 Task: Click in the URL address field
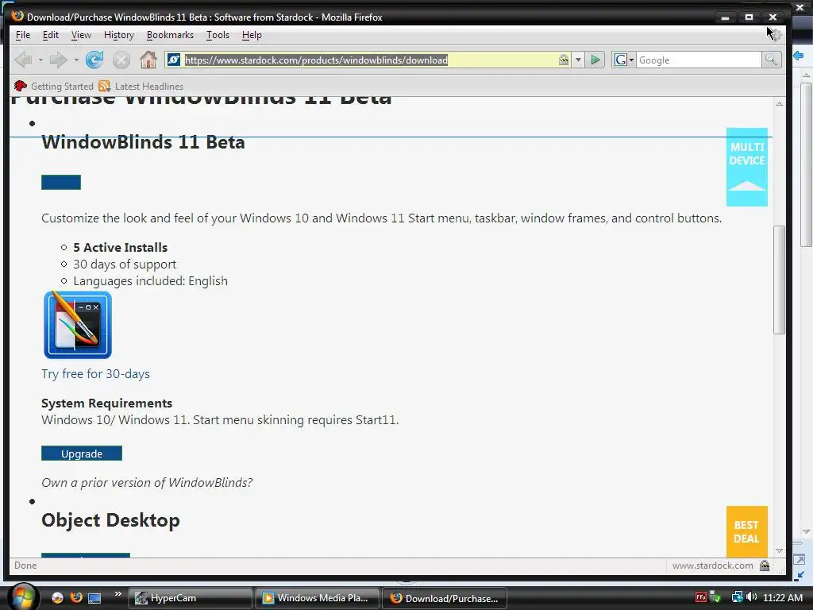tap(370, 60)
